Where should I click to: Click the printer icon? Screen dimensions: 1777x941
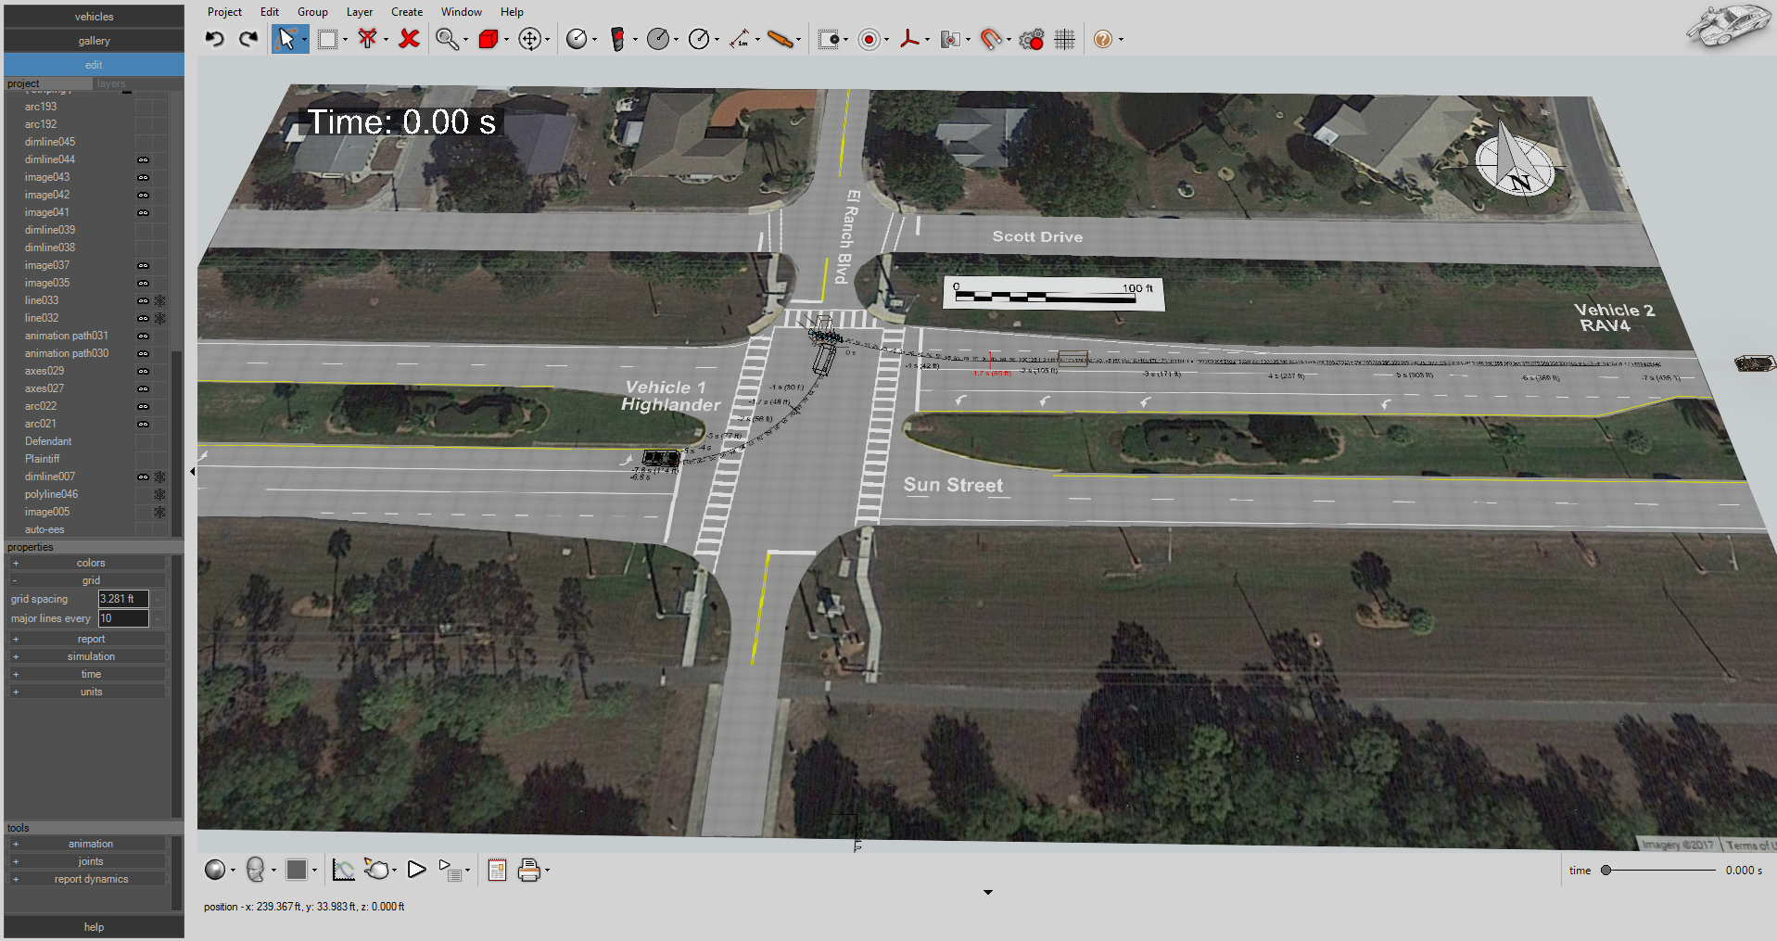pyautogui.click(x=528, y=870)
